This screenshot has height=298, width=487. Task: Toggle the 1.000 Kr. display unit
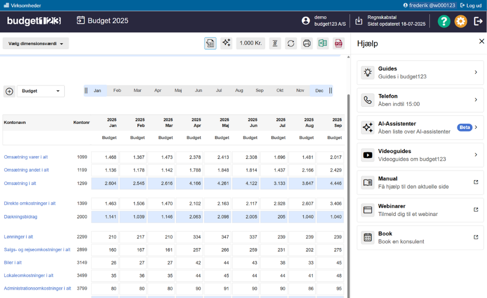(x=251, y=43)
